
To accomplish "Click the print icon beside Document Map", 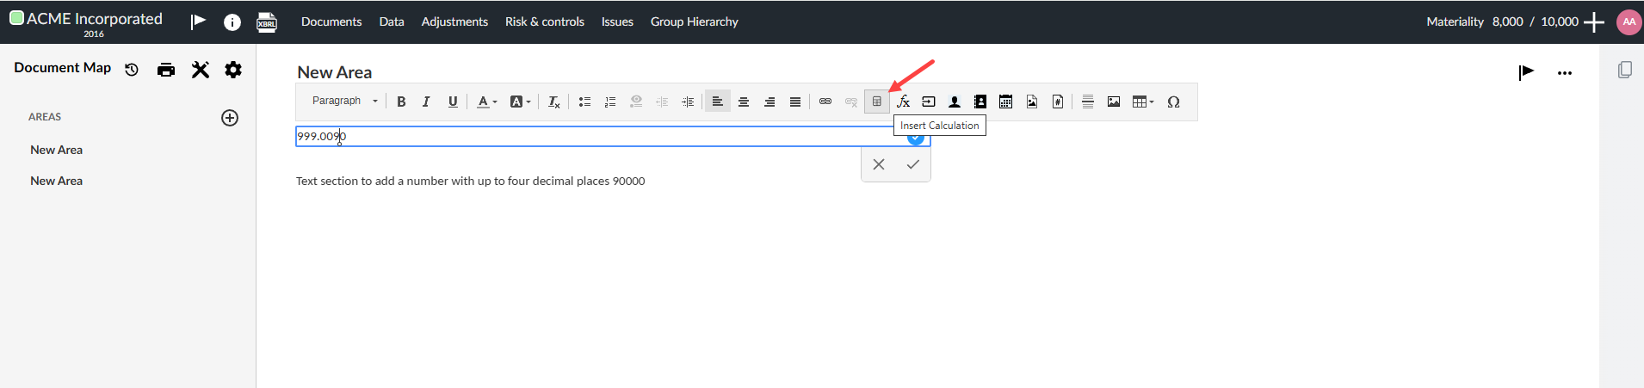I will (x=166, y=70).
